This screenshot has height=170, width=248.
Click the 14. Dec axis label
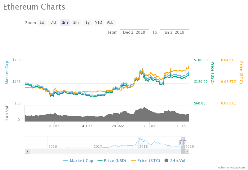click(86, 126)
